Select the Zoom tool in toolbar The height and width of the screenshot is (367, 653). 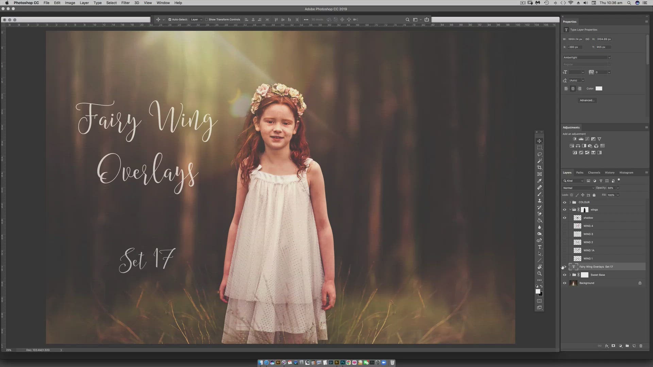click(539, 274)
